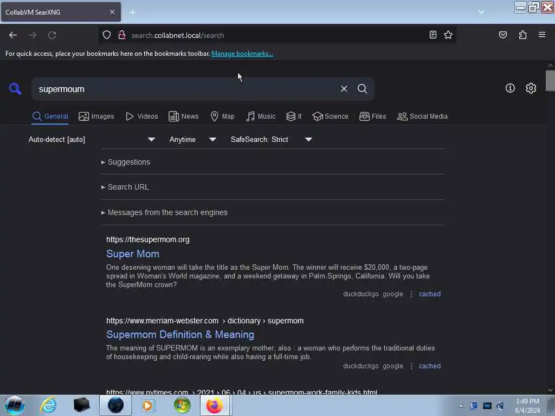Click the scrollbar down arrow

550,390
